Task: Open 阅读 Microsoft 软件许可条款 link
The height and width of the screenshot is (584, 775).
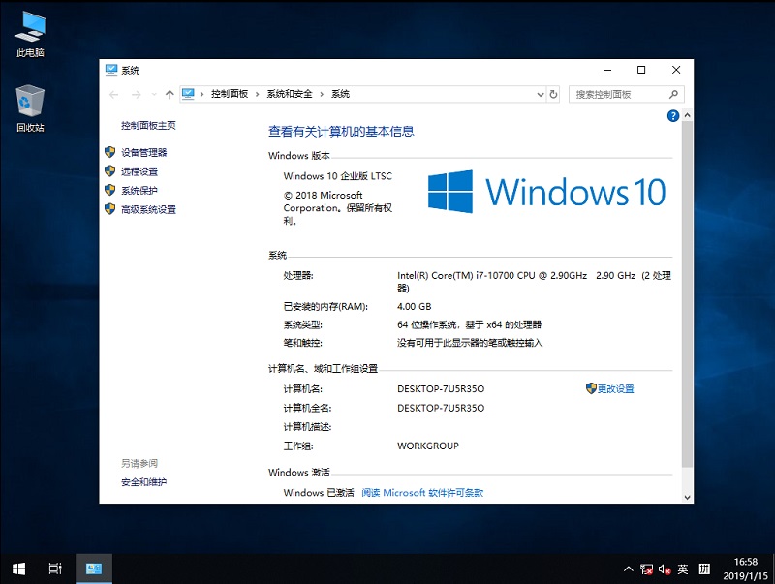Action: click(422, 493)
